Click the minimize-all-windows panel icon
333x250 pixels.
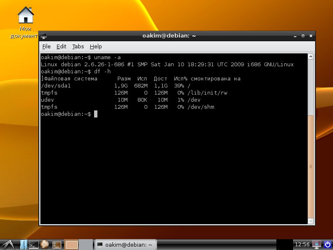coord(57,245)
